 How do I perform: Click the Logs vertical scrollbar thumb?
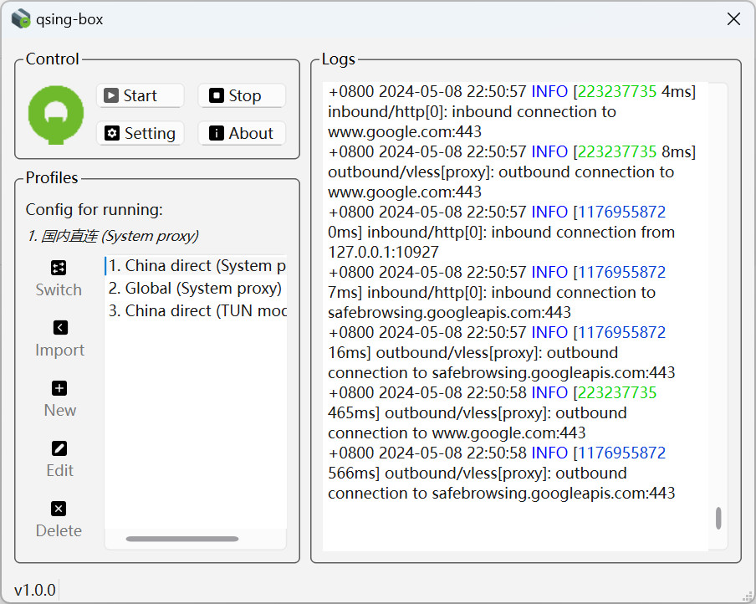(x=718, y=518)
